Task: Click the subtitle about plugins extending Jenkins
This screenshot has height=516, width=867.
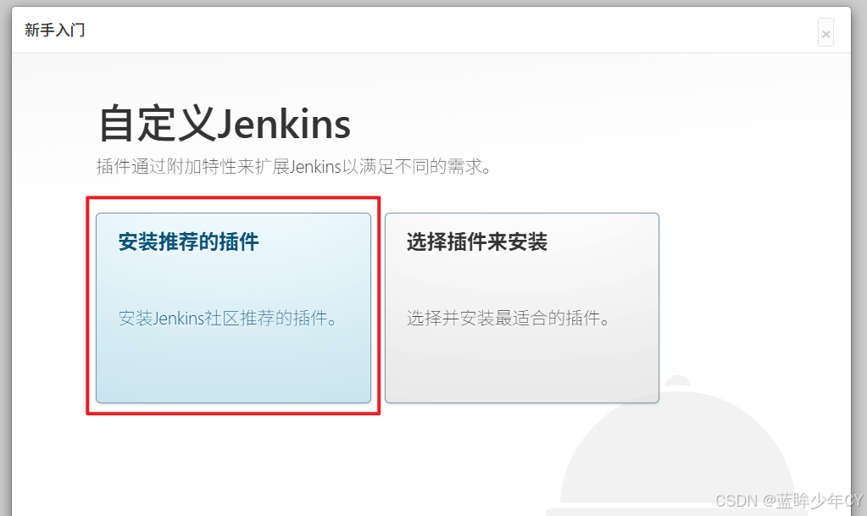Action: (293, 166)
